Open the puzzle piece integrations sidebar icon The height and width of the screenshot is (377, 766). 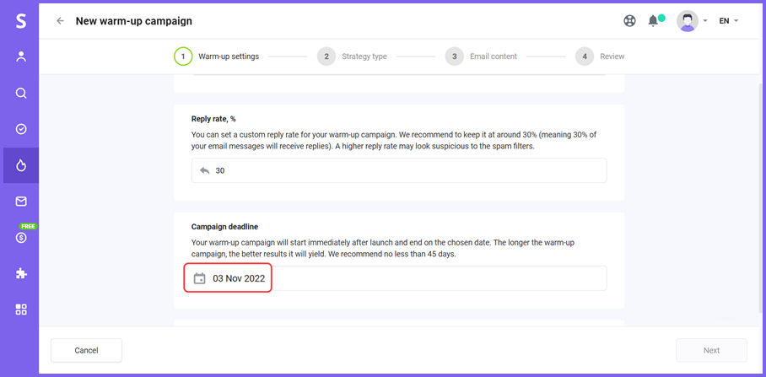(21, 273)
